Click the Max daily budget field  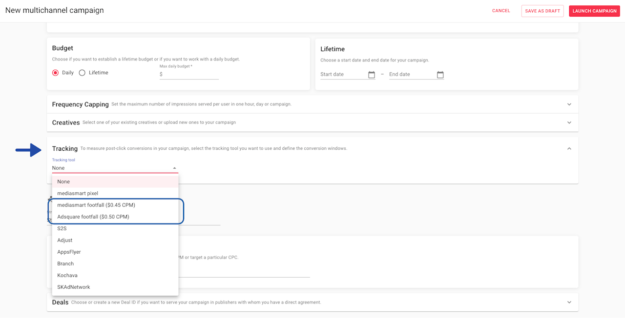(x=190, y=75)
